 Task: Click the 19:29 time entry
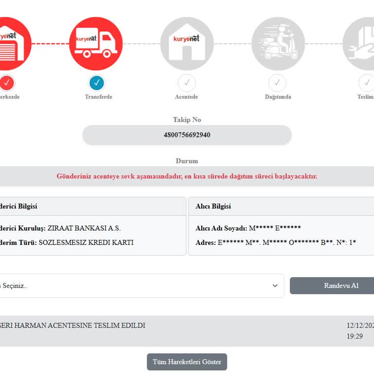click(x=355, y=337)
